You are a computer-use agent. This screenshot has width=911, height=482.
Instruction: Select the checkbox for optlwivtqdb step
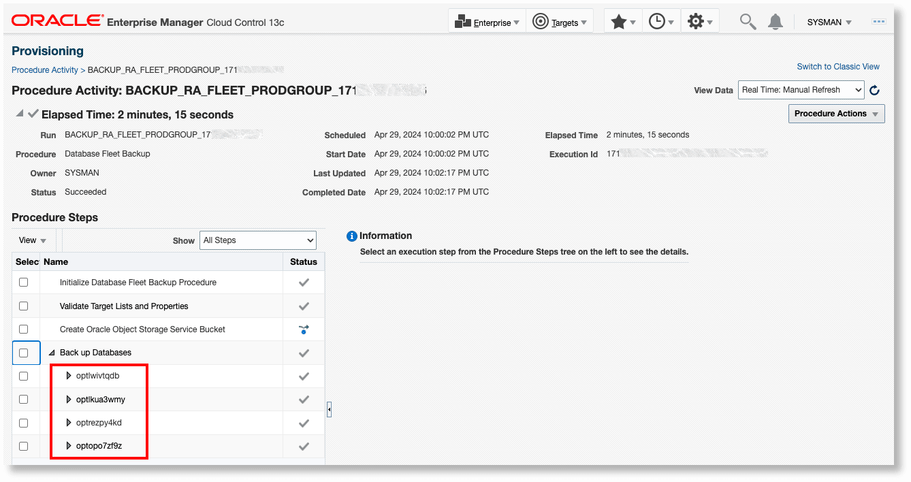(x=24, y=376)
